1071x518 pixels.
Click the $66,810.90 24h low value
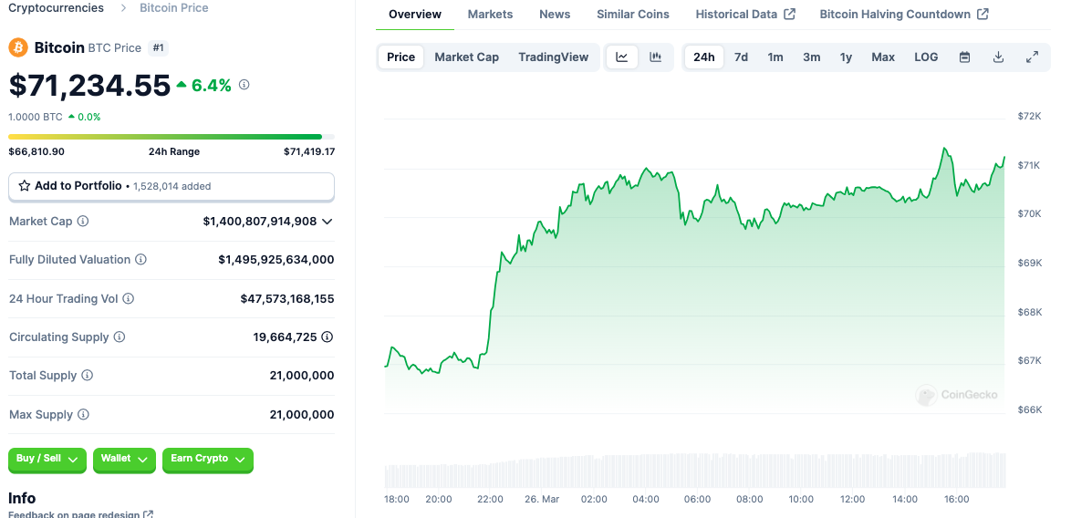click(36, 151)
